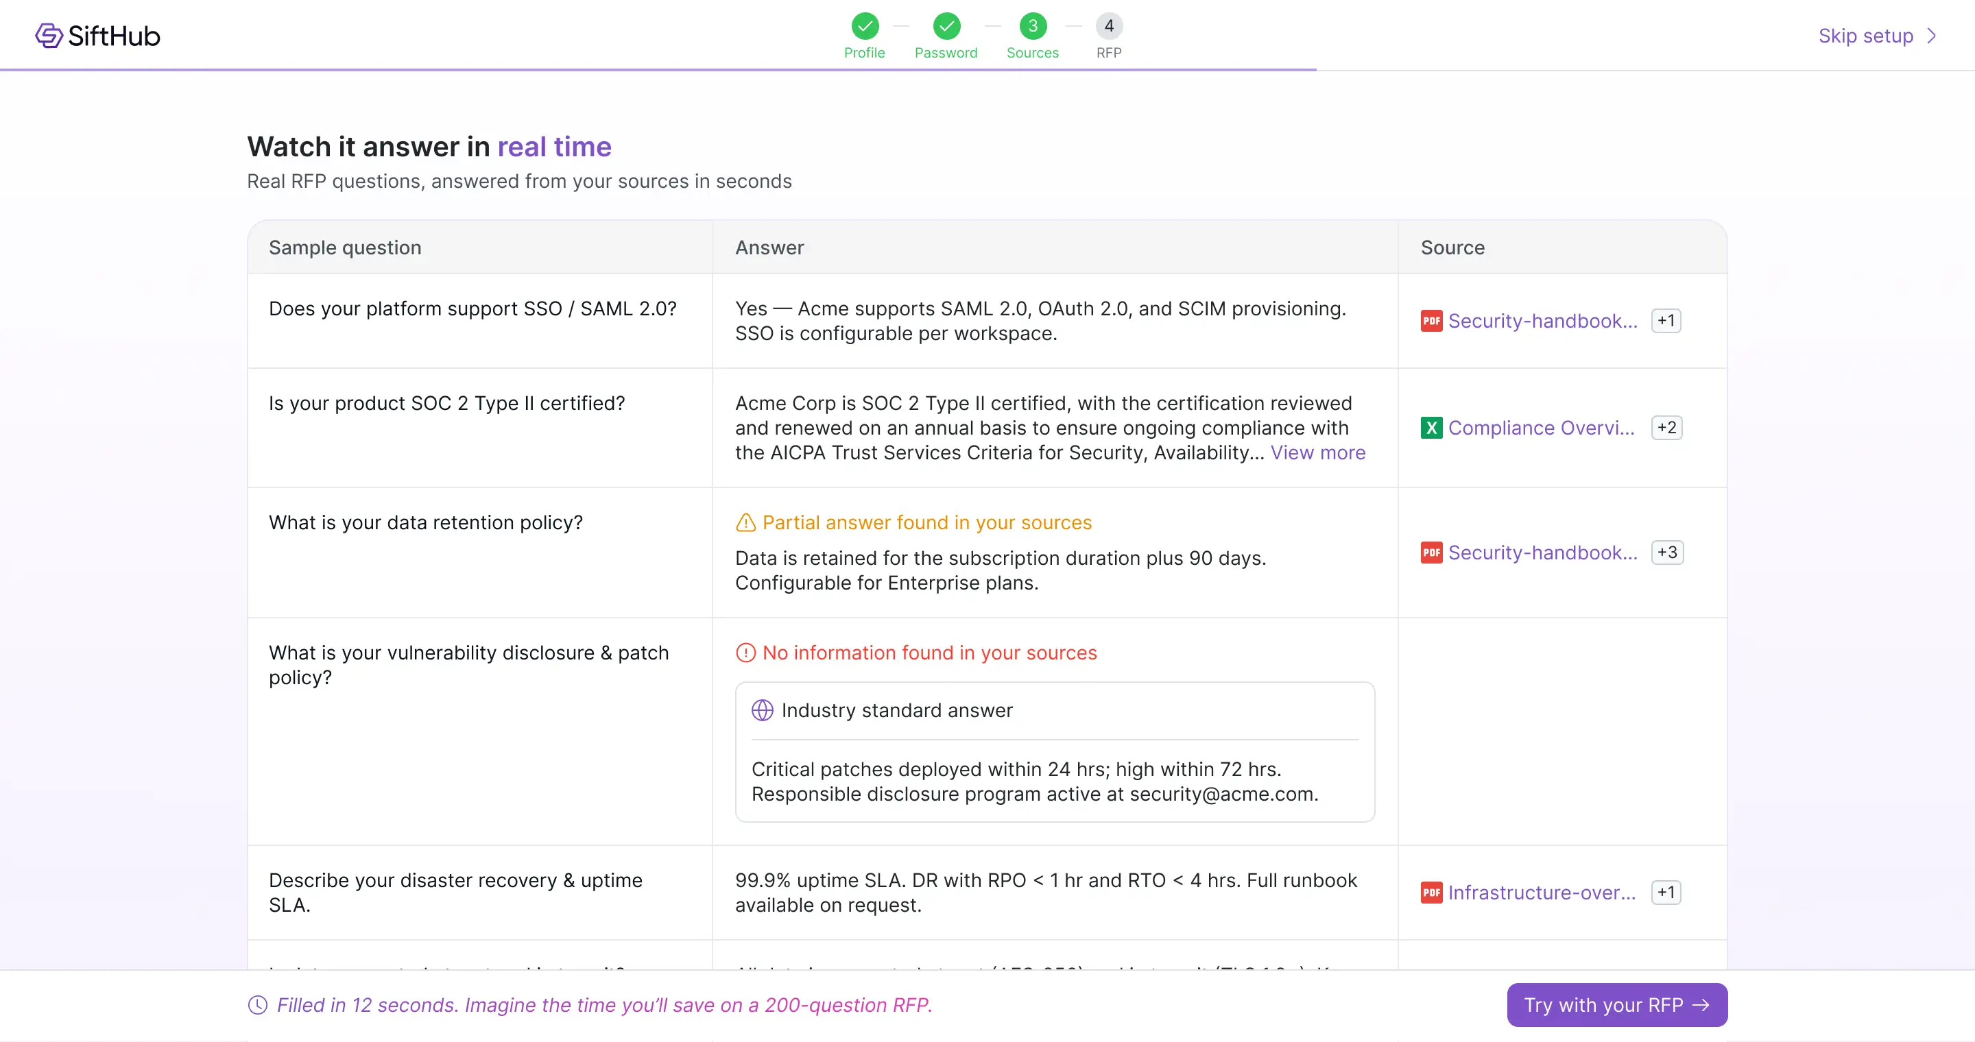Viewport: 1975px width, 1042px height.
Task: Click the clock icon by Filled in 12 seconds
Action: pyautogui.click(x=258, y=1005)
